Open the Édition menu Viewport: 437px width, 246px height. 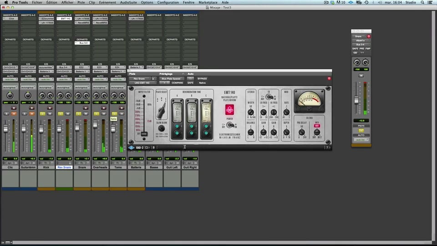(x=51, y=2)
